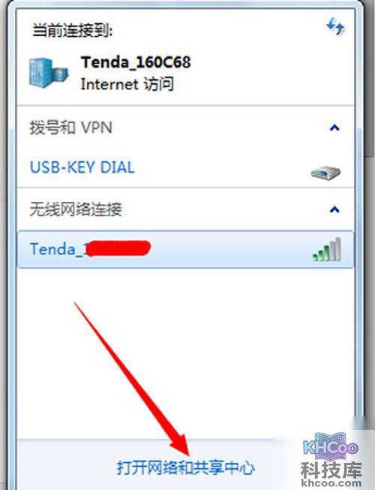The height and width of the screenshot is (490, 375).
Task: Click the khcoo.com watermark URL
Action: pos(331,483)
